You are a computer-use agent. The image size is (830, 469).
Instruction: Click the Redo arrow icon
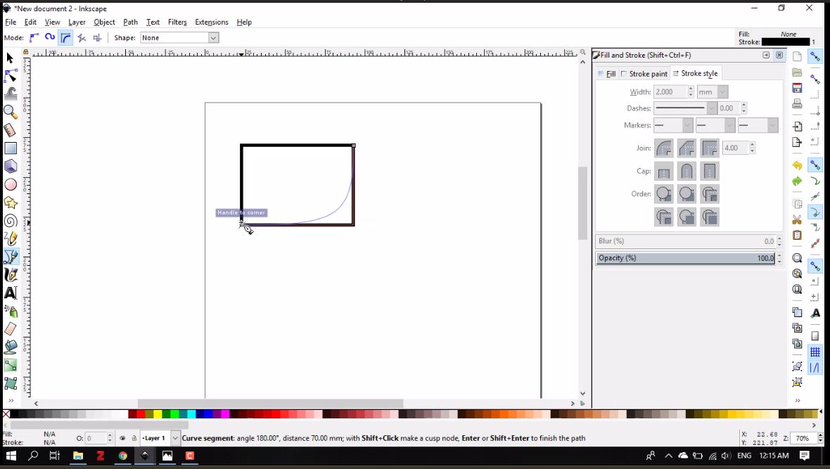[797, 181]
